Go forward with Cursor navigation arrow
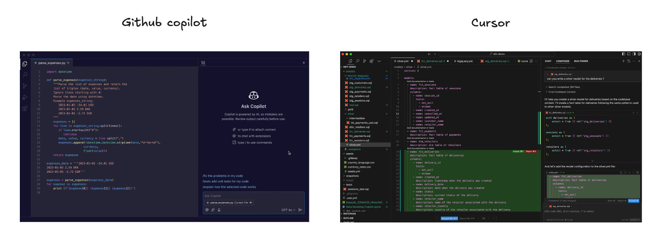Viewport: 653px width, 231px height. click(x=435, y=54)
